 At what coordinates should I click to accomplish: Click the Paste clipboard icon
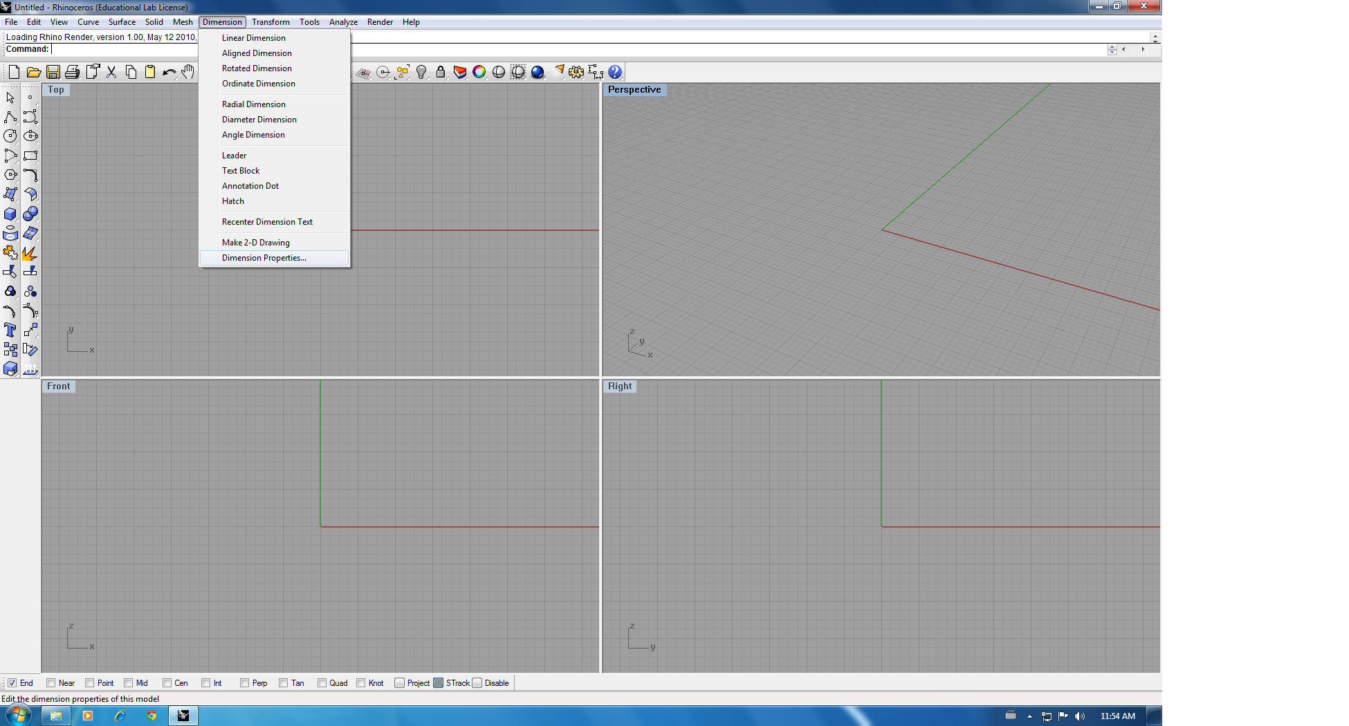150,72
